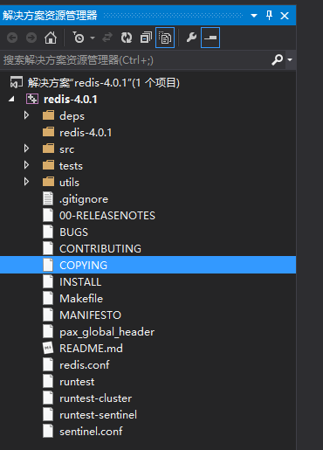Expand the utils folder
The height and width of the screenshot is (450, 323).
(x=26, y=182)
